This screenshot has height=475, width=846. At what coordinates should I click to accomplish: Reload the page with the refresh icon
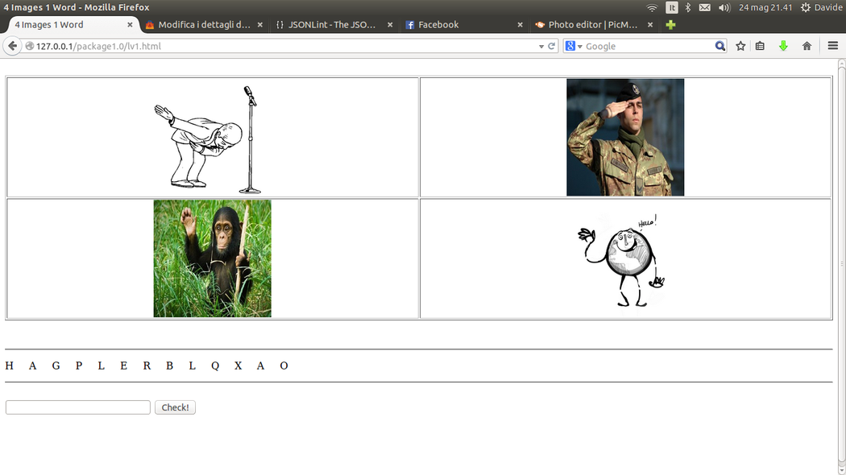pos(552,46)
